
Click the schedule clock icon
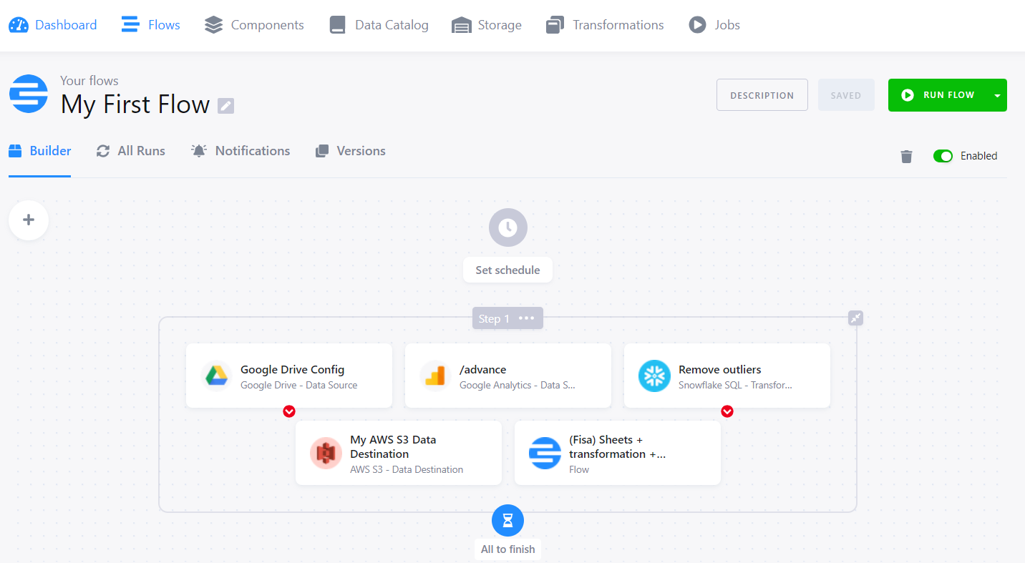coord(508,227)
